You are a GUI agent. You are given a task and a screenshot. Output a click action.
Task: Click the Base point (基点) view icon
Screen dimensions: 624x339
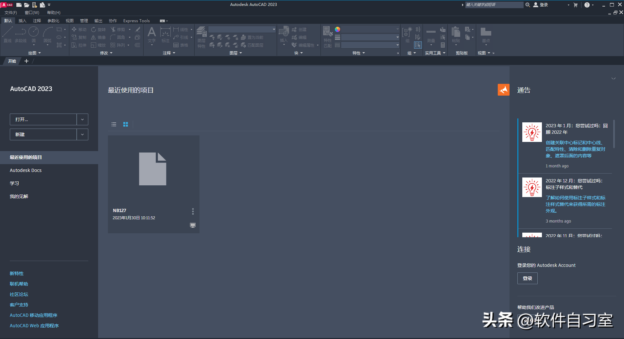pyautogui.click(x=486, y=35)
